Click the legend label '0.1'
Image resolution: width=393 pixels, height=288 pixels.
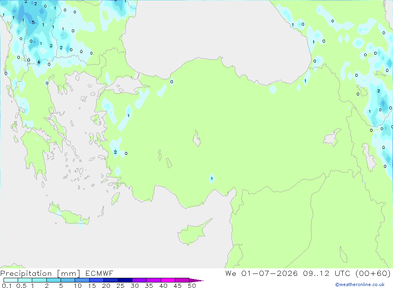7,286
